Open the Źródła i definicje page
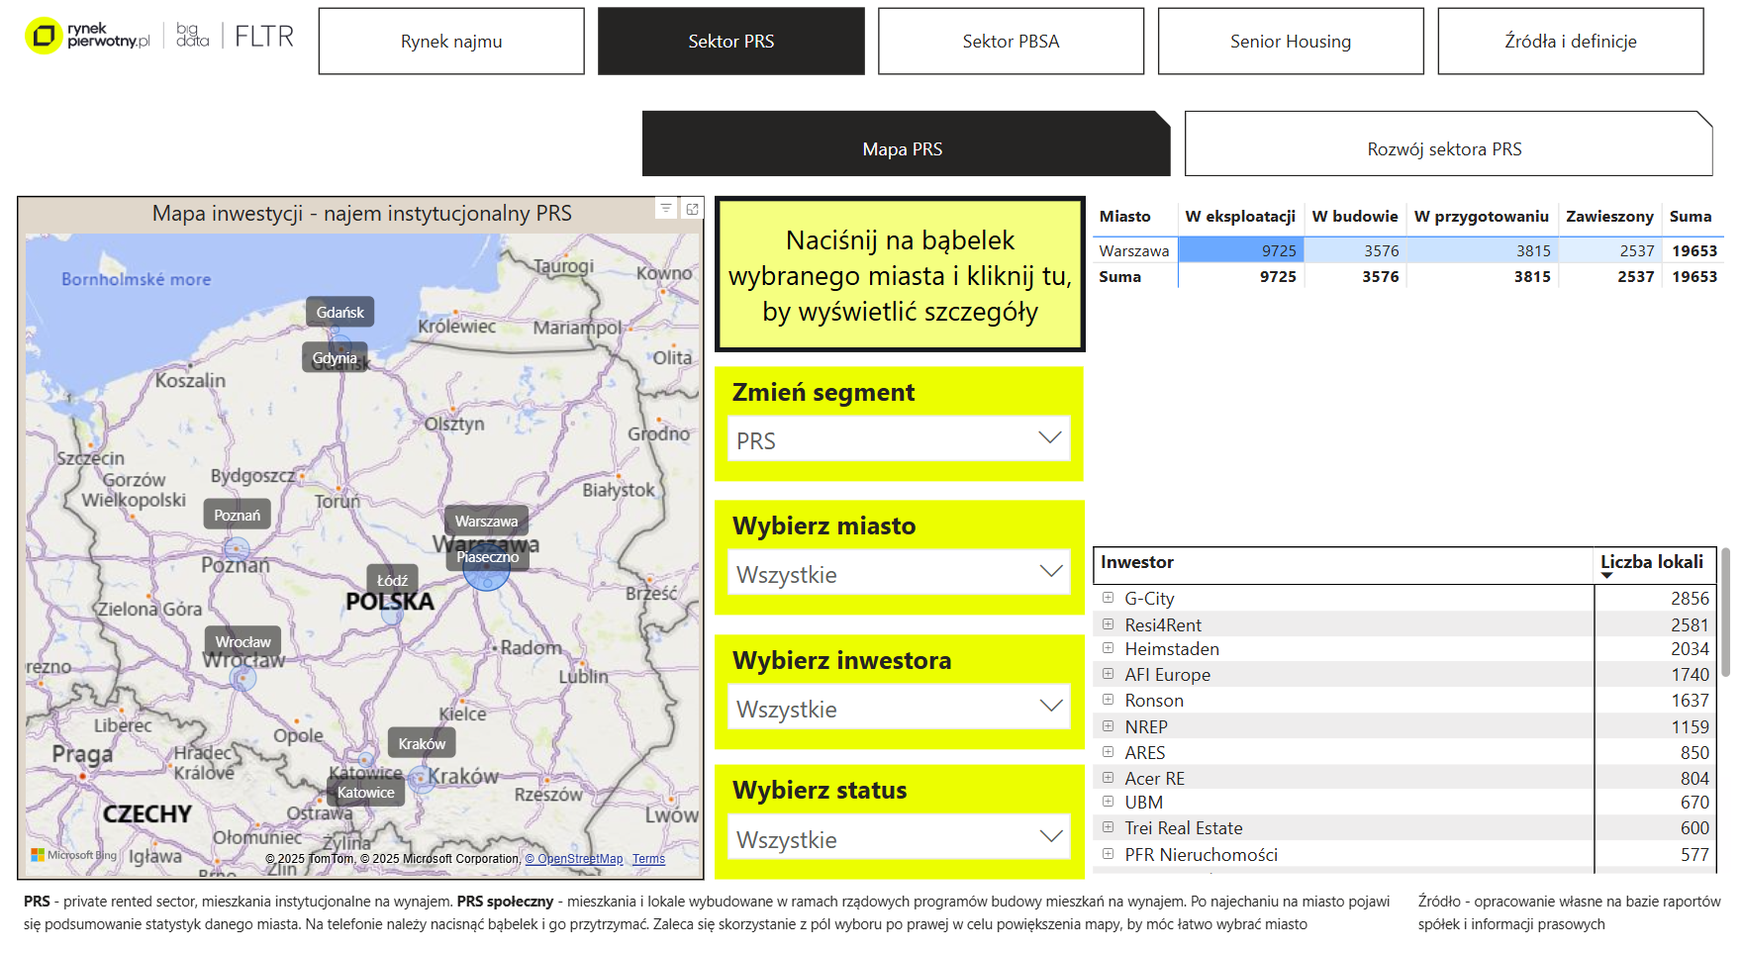This screenshot has height=953, width=1743. [1570, 42]
